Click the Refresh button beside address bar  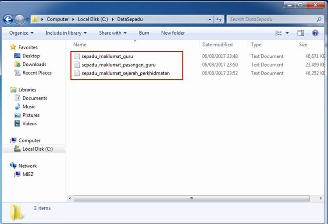pos(219,19)
